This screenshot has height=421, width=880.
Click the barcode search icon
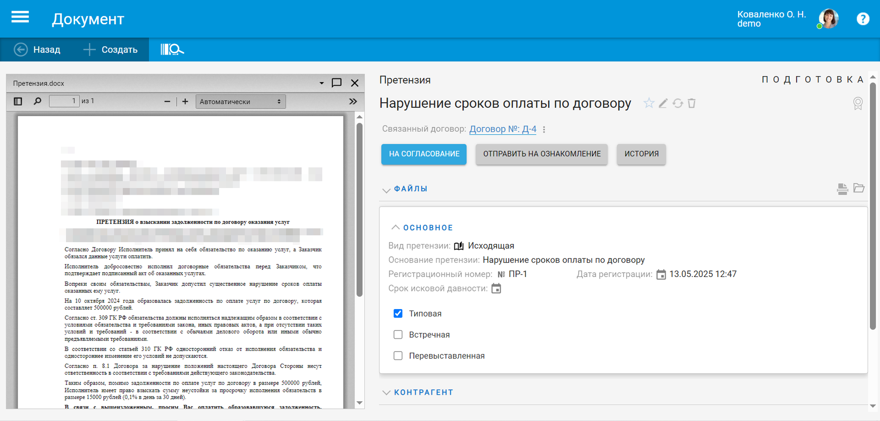coord(172,50)
